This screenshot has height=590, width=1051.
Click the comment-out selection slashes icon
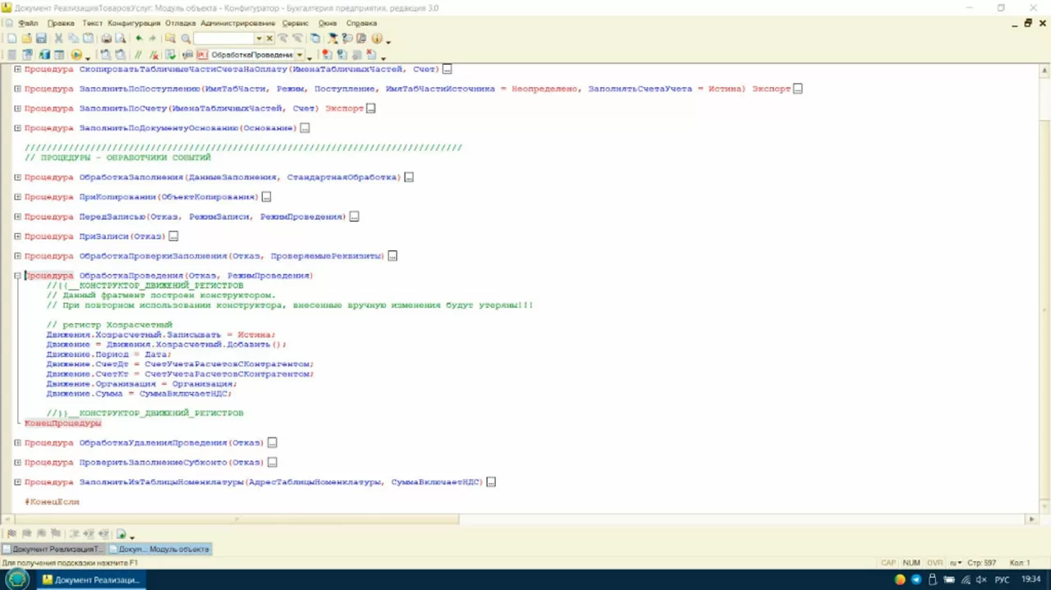pos(138,55)
